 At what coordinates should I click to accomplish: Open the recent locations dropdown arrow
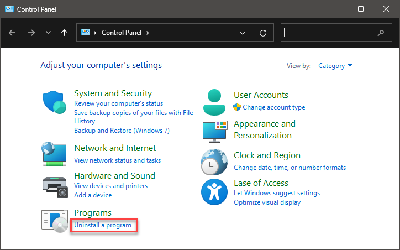coord(48,33)
